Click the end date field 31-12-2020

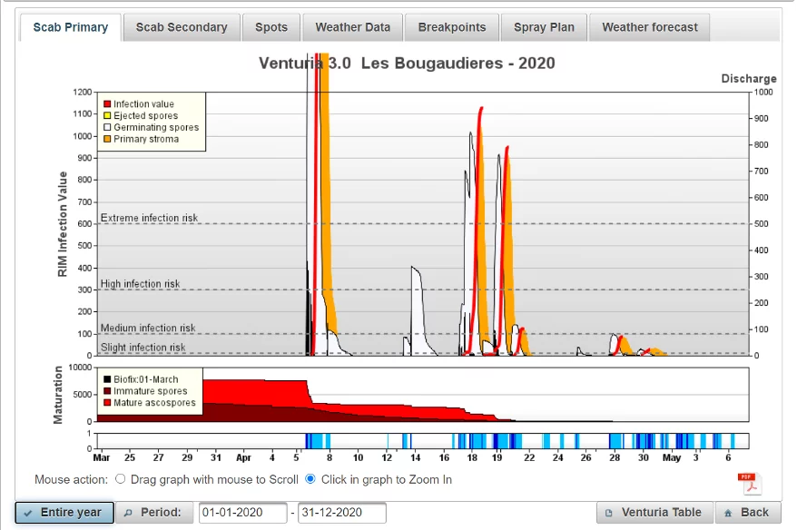click(x=341, y=513)
